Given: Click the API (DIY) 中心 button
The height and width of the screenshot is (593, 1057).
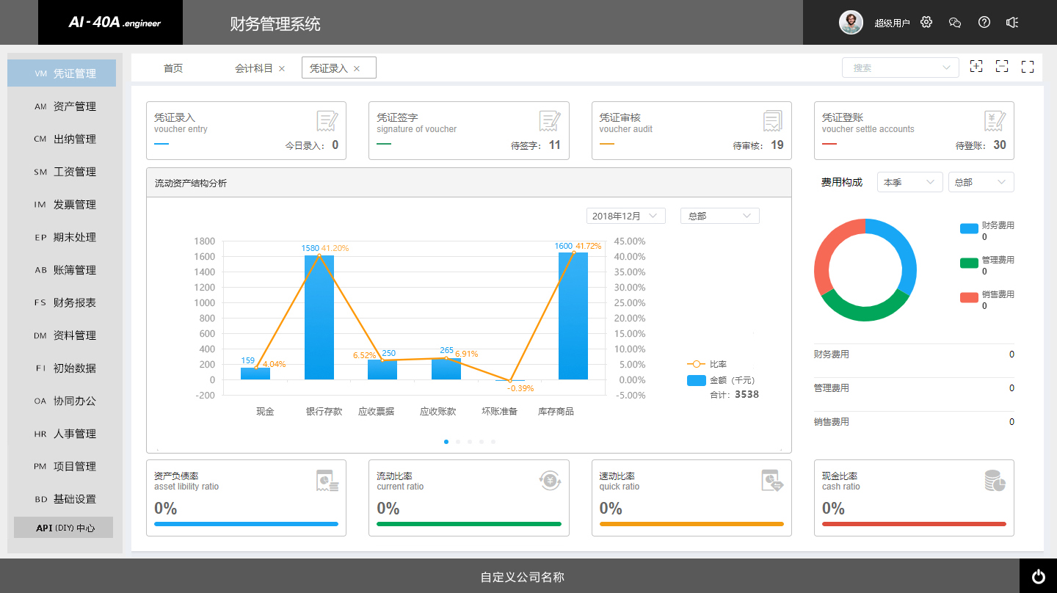Looking at the screenshot, I should click(x=64, y=528).
